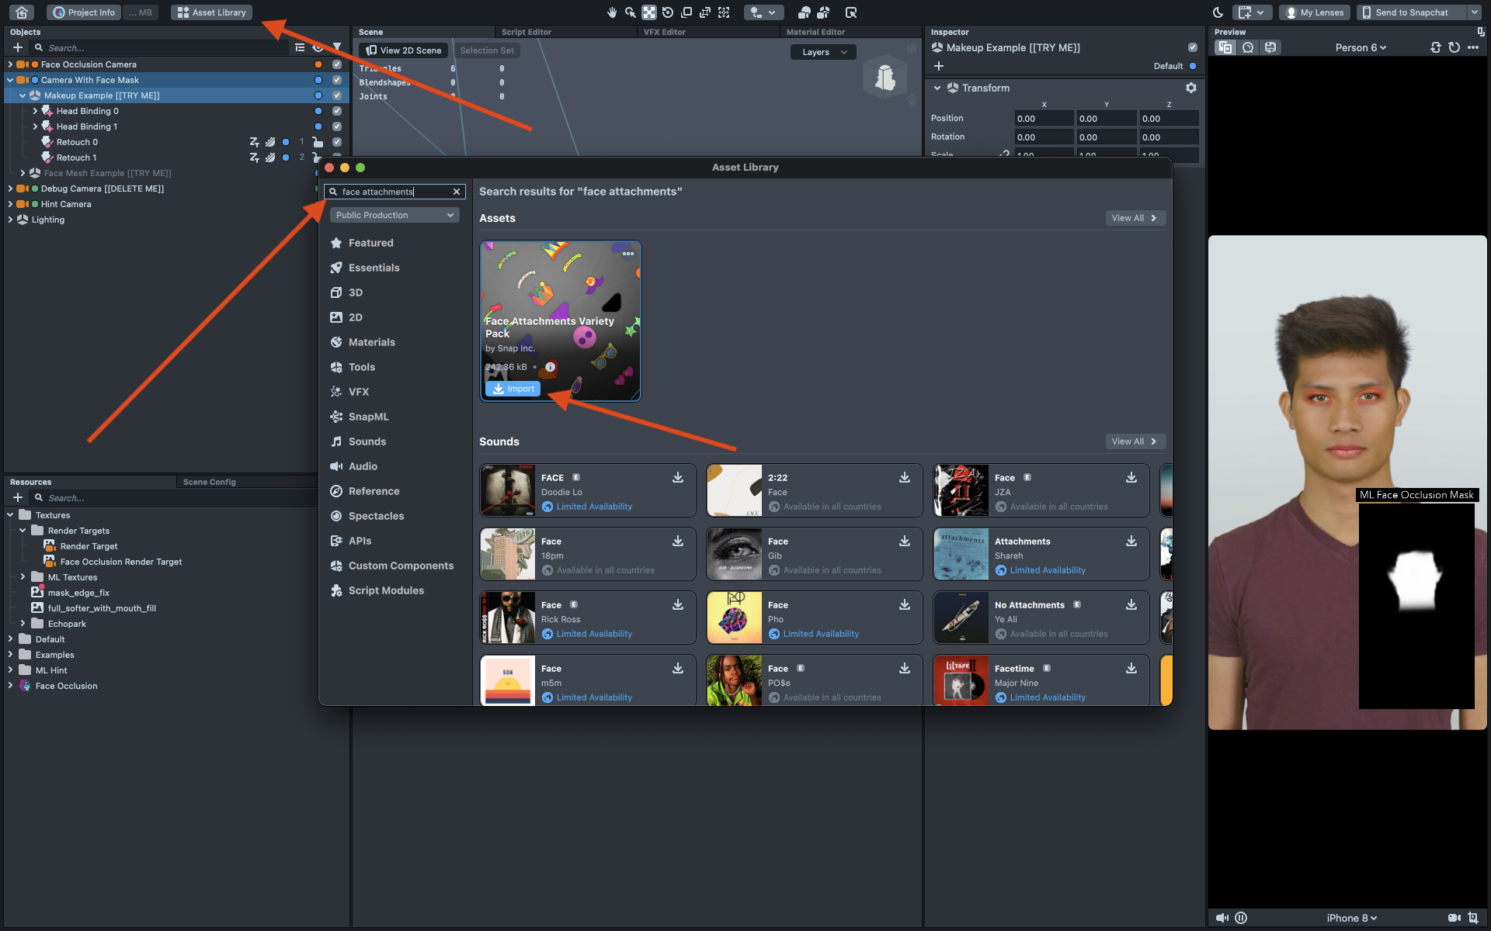
Task: Open the Person 6 preview dropdown
Action: (x=1360, y=47)
